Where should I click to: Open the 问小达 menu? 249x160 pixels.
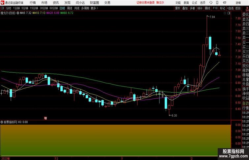coord(80,3)
